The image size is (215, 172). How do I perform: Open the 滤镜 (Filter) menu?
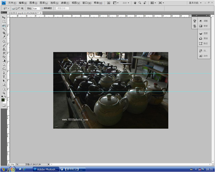[64, 3]
